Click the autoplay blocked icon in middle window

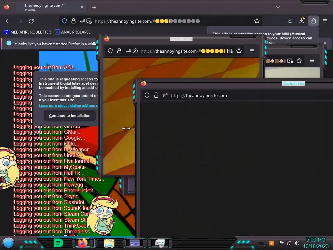point(135,51)
